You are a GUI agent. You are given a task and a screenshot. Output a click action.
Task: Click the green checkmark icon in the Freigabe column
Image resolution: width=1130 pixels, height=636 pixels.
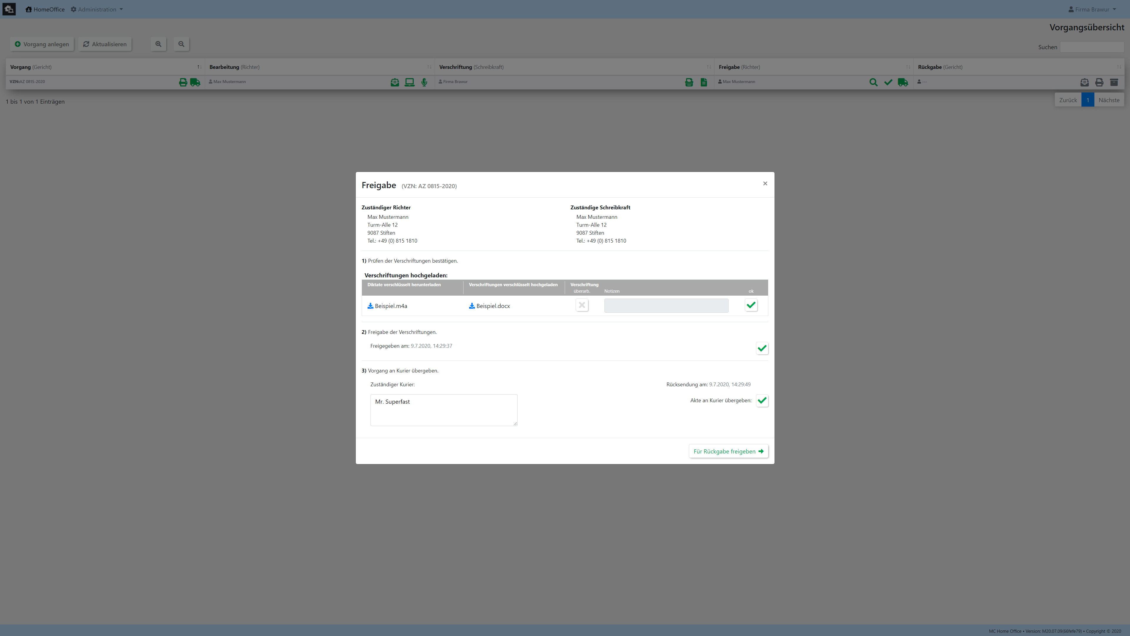888,82
